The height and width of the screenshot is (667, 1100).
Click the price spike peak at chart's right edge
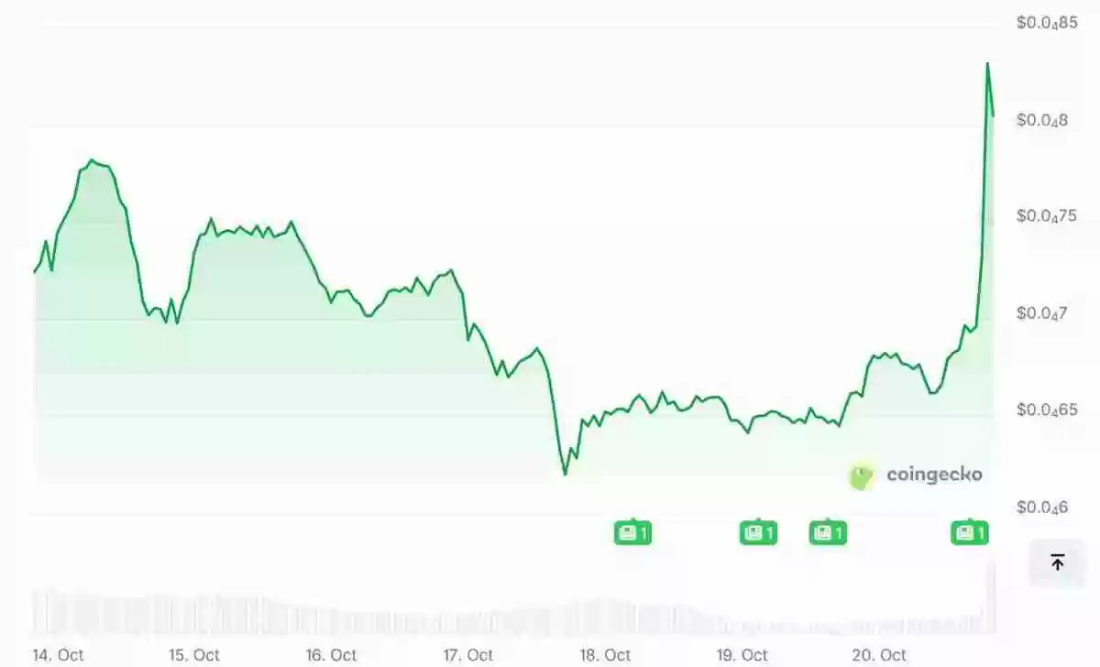click(x=987, y=63)
